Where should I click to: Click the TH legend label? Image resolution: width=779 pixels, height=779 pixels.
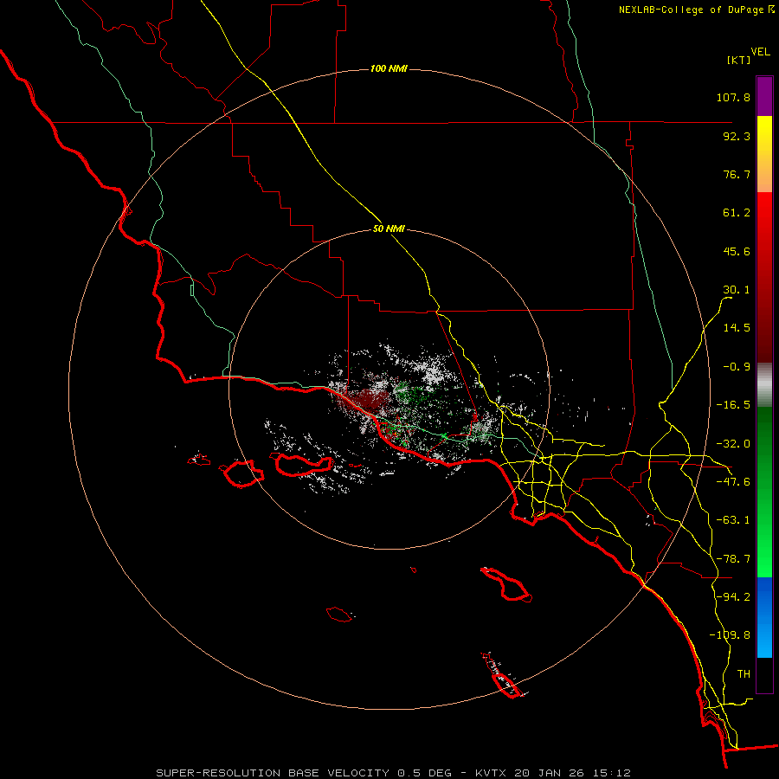point(744,673)
